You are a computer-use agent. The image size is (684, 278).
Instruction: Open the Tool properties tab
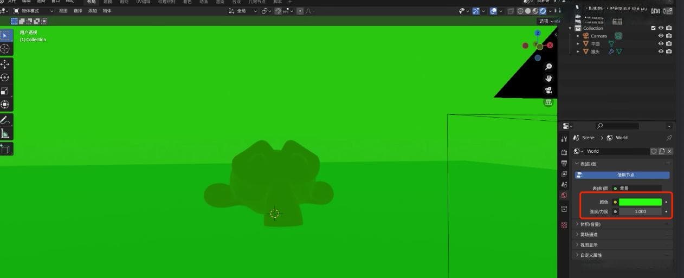click(564, 139)
